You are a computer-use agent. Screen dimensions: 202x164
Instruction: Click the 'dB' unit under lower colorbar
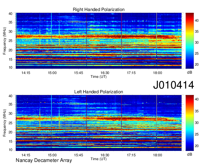click(x=190, y=154)
